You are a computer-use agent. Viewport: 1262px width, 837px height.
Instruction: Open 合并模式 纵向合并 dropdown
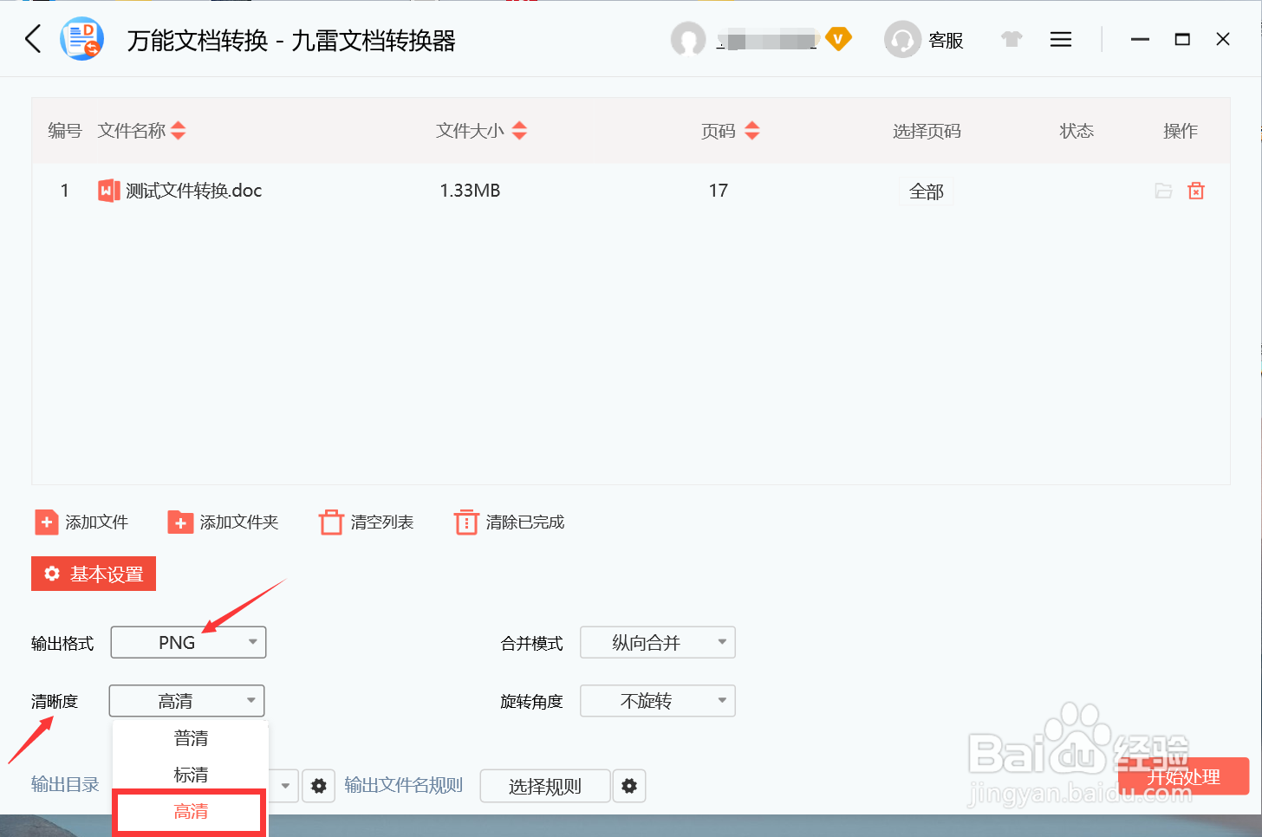658,642
